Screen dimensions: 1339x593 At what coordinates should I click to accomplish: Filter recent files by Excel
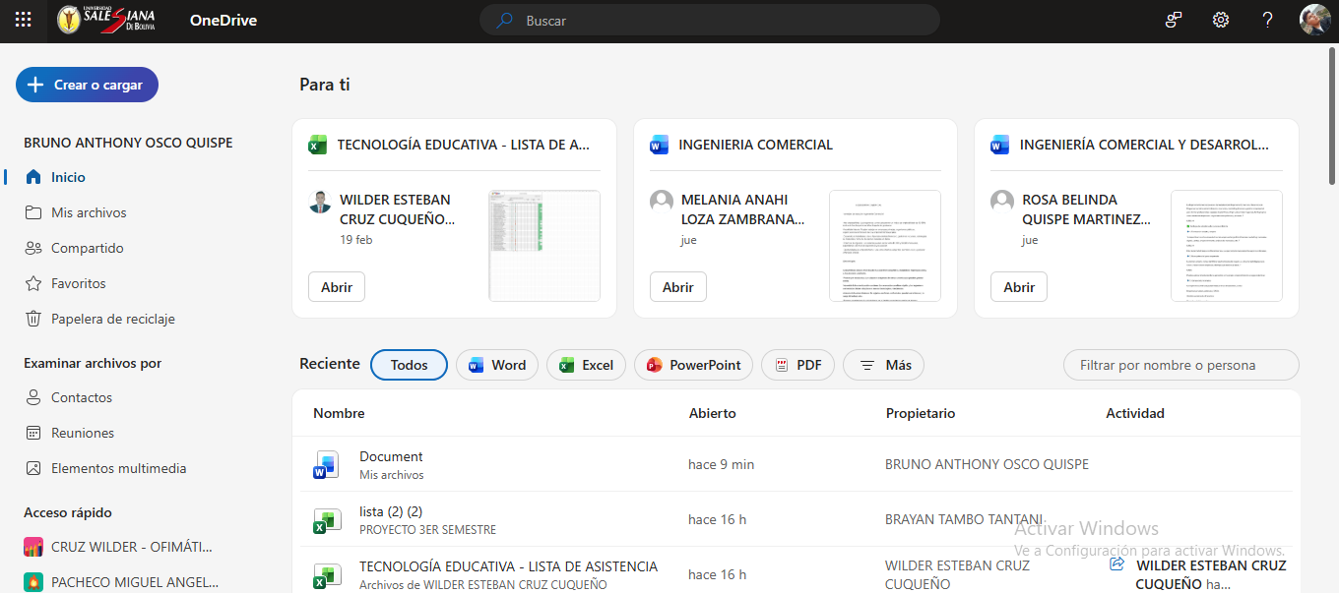(586, 365)
